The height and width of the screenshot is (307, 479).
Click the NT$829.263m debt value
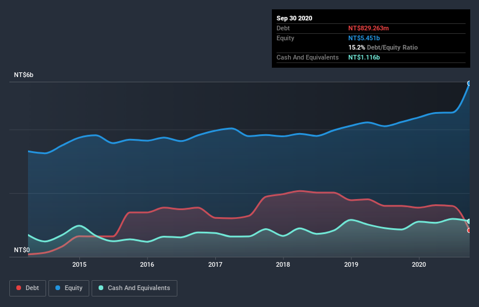tap(368, 28)
